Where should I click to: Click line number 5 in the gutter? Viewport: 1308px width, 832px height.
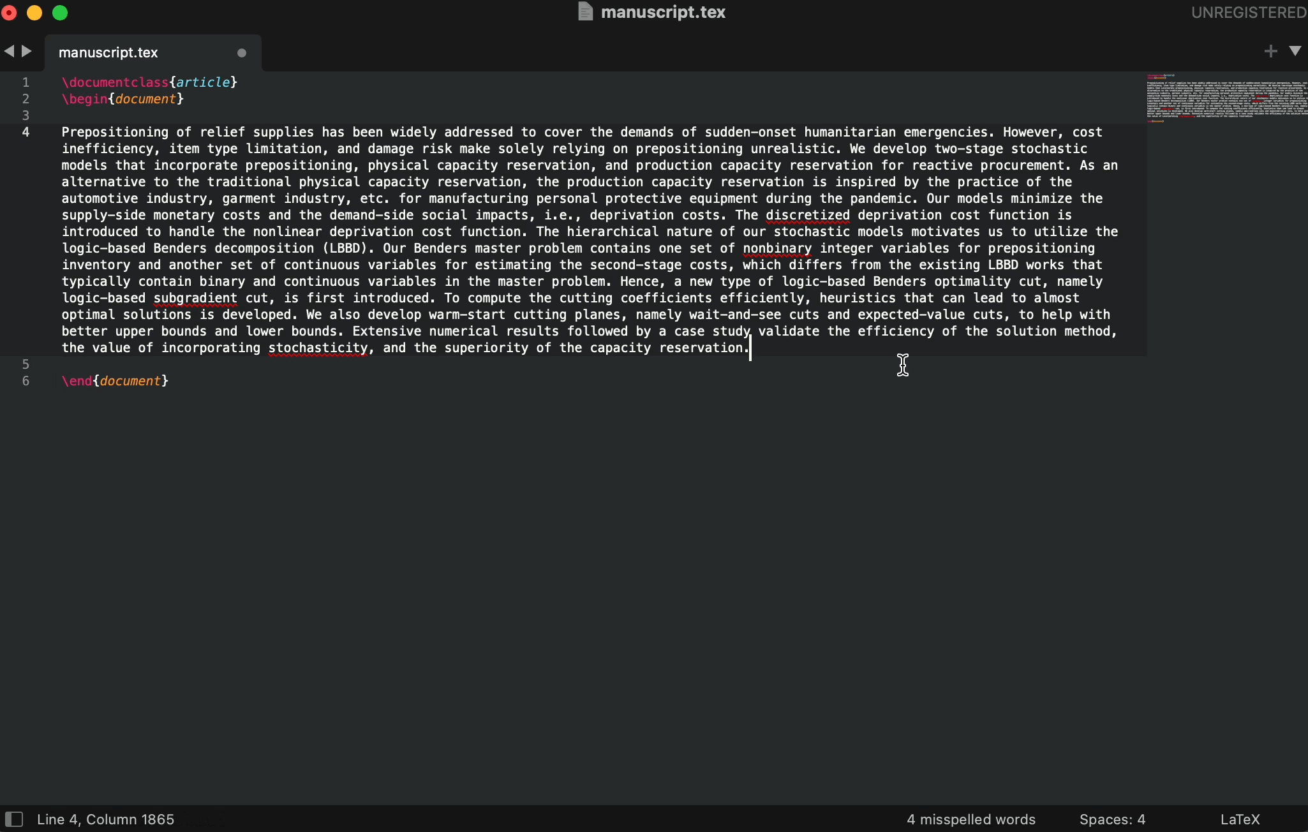click(x=26, y=364)
